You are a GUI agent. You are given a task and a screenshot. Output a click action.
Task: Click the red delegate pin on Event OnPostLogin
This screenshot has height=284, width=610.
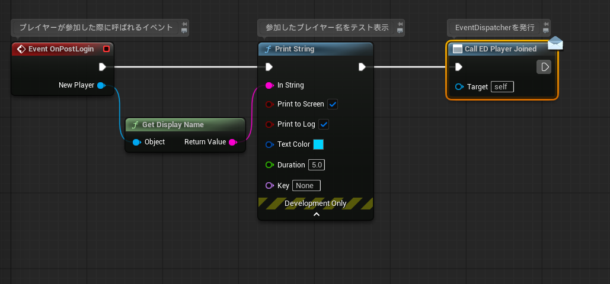click(106, 49)
